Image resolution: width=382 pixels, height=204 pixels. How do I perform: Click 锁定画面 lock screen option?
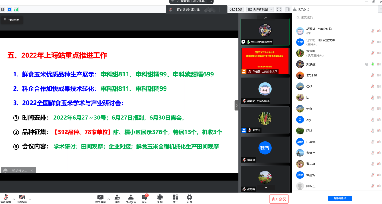click(11, 20)
